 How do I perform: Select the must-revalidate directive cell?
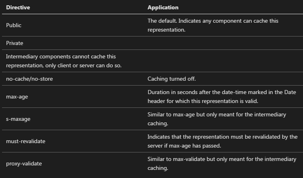[x=25, y=141]
